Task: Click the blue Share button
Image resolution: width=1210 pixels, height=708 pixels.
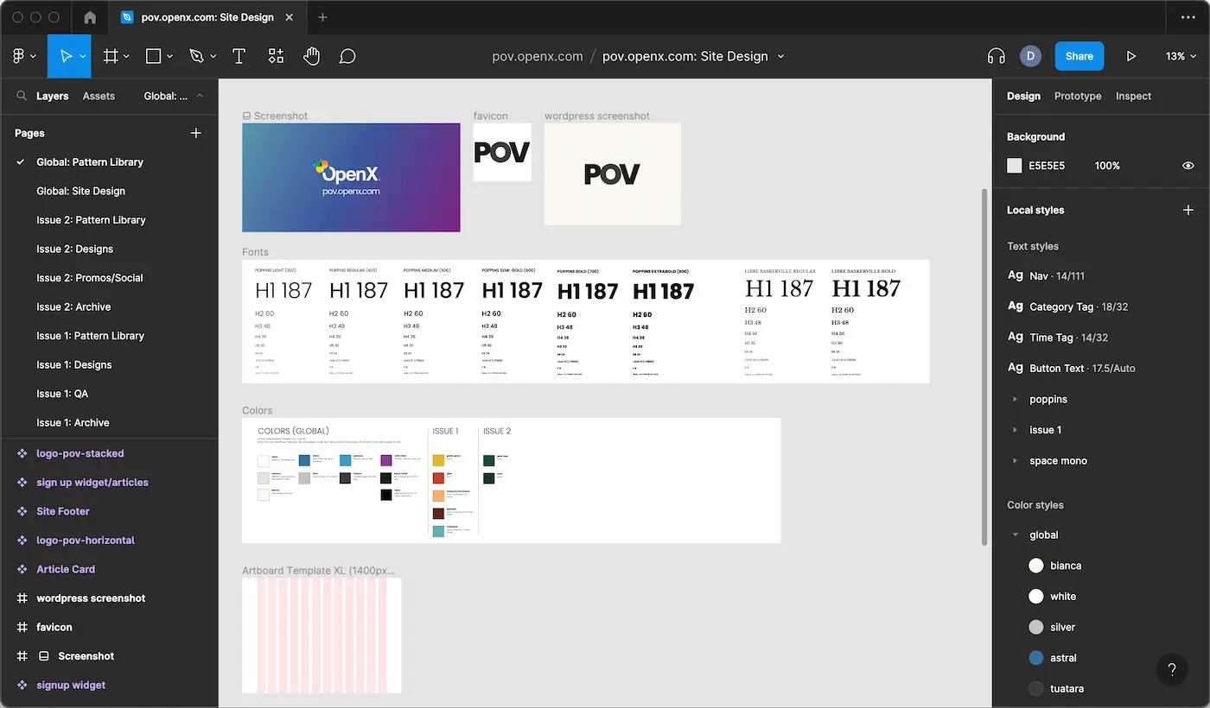Action: 1079,56
